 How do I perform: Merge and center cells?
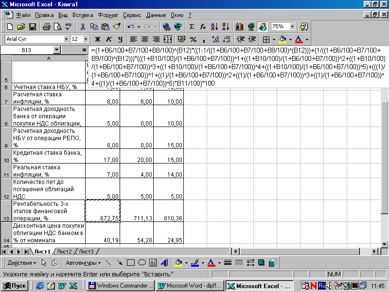[x=168, y=39]
